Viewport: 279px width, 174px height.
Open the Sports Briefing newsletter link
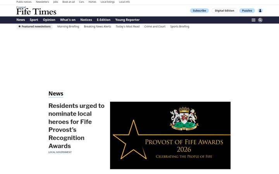point(179,26)
